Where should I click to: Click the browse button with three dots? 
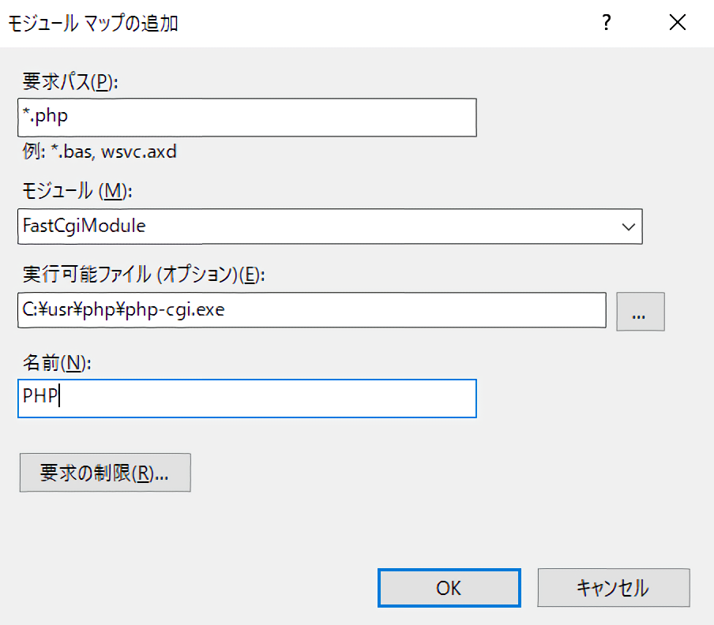point(640,311)
